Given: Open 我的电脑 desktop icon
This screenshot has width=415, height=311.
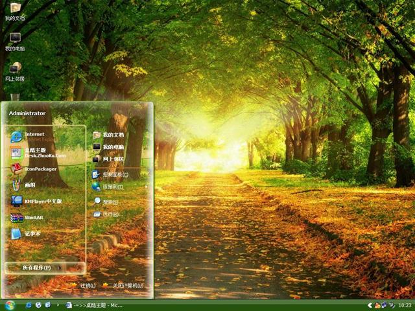Looking at the screenshot, I should point(15,41).
